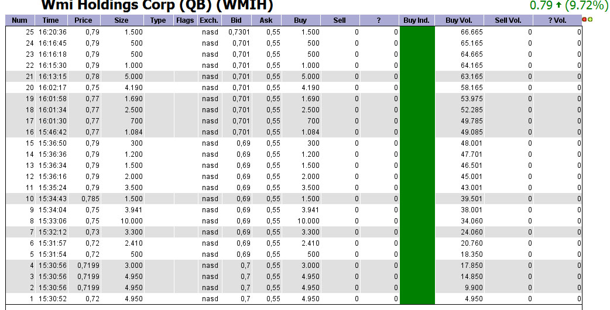The width and height of the screenshot is (610, 310).
Task: Select the time cell 16:16:45
Action: tap(53, 43)
